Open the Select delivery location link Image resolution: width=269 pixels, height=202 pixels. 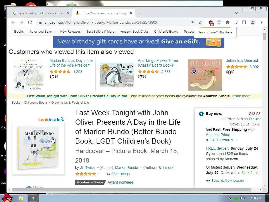coord(227,180)
